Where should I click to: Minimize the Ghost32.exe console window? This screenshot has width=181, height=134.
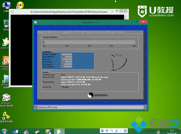pos(112,11)
